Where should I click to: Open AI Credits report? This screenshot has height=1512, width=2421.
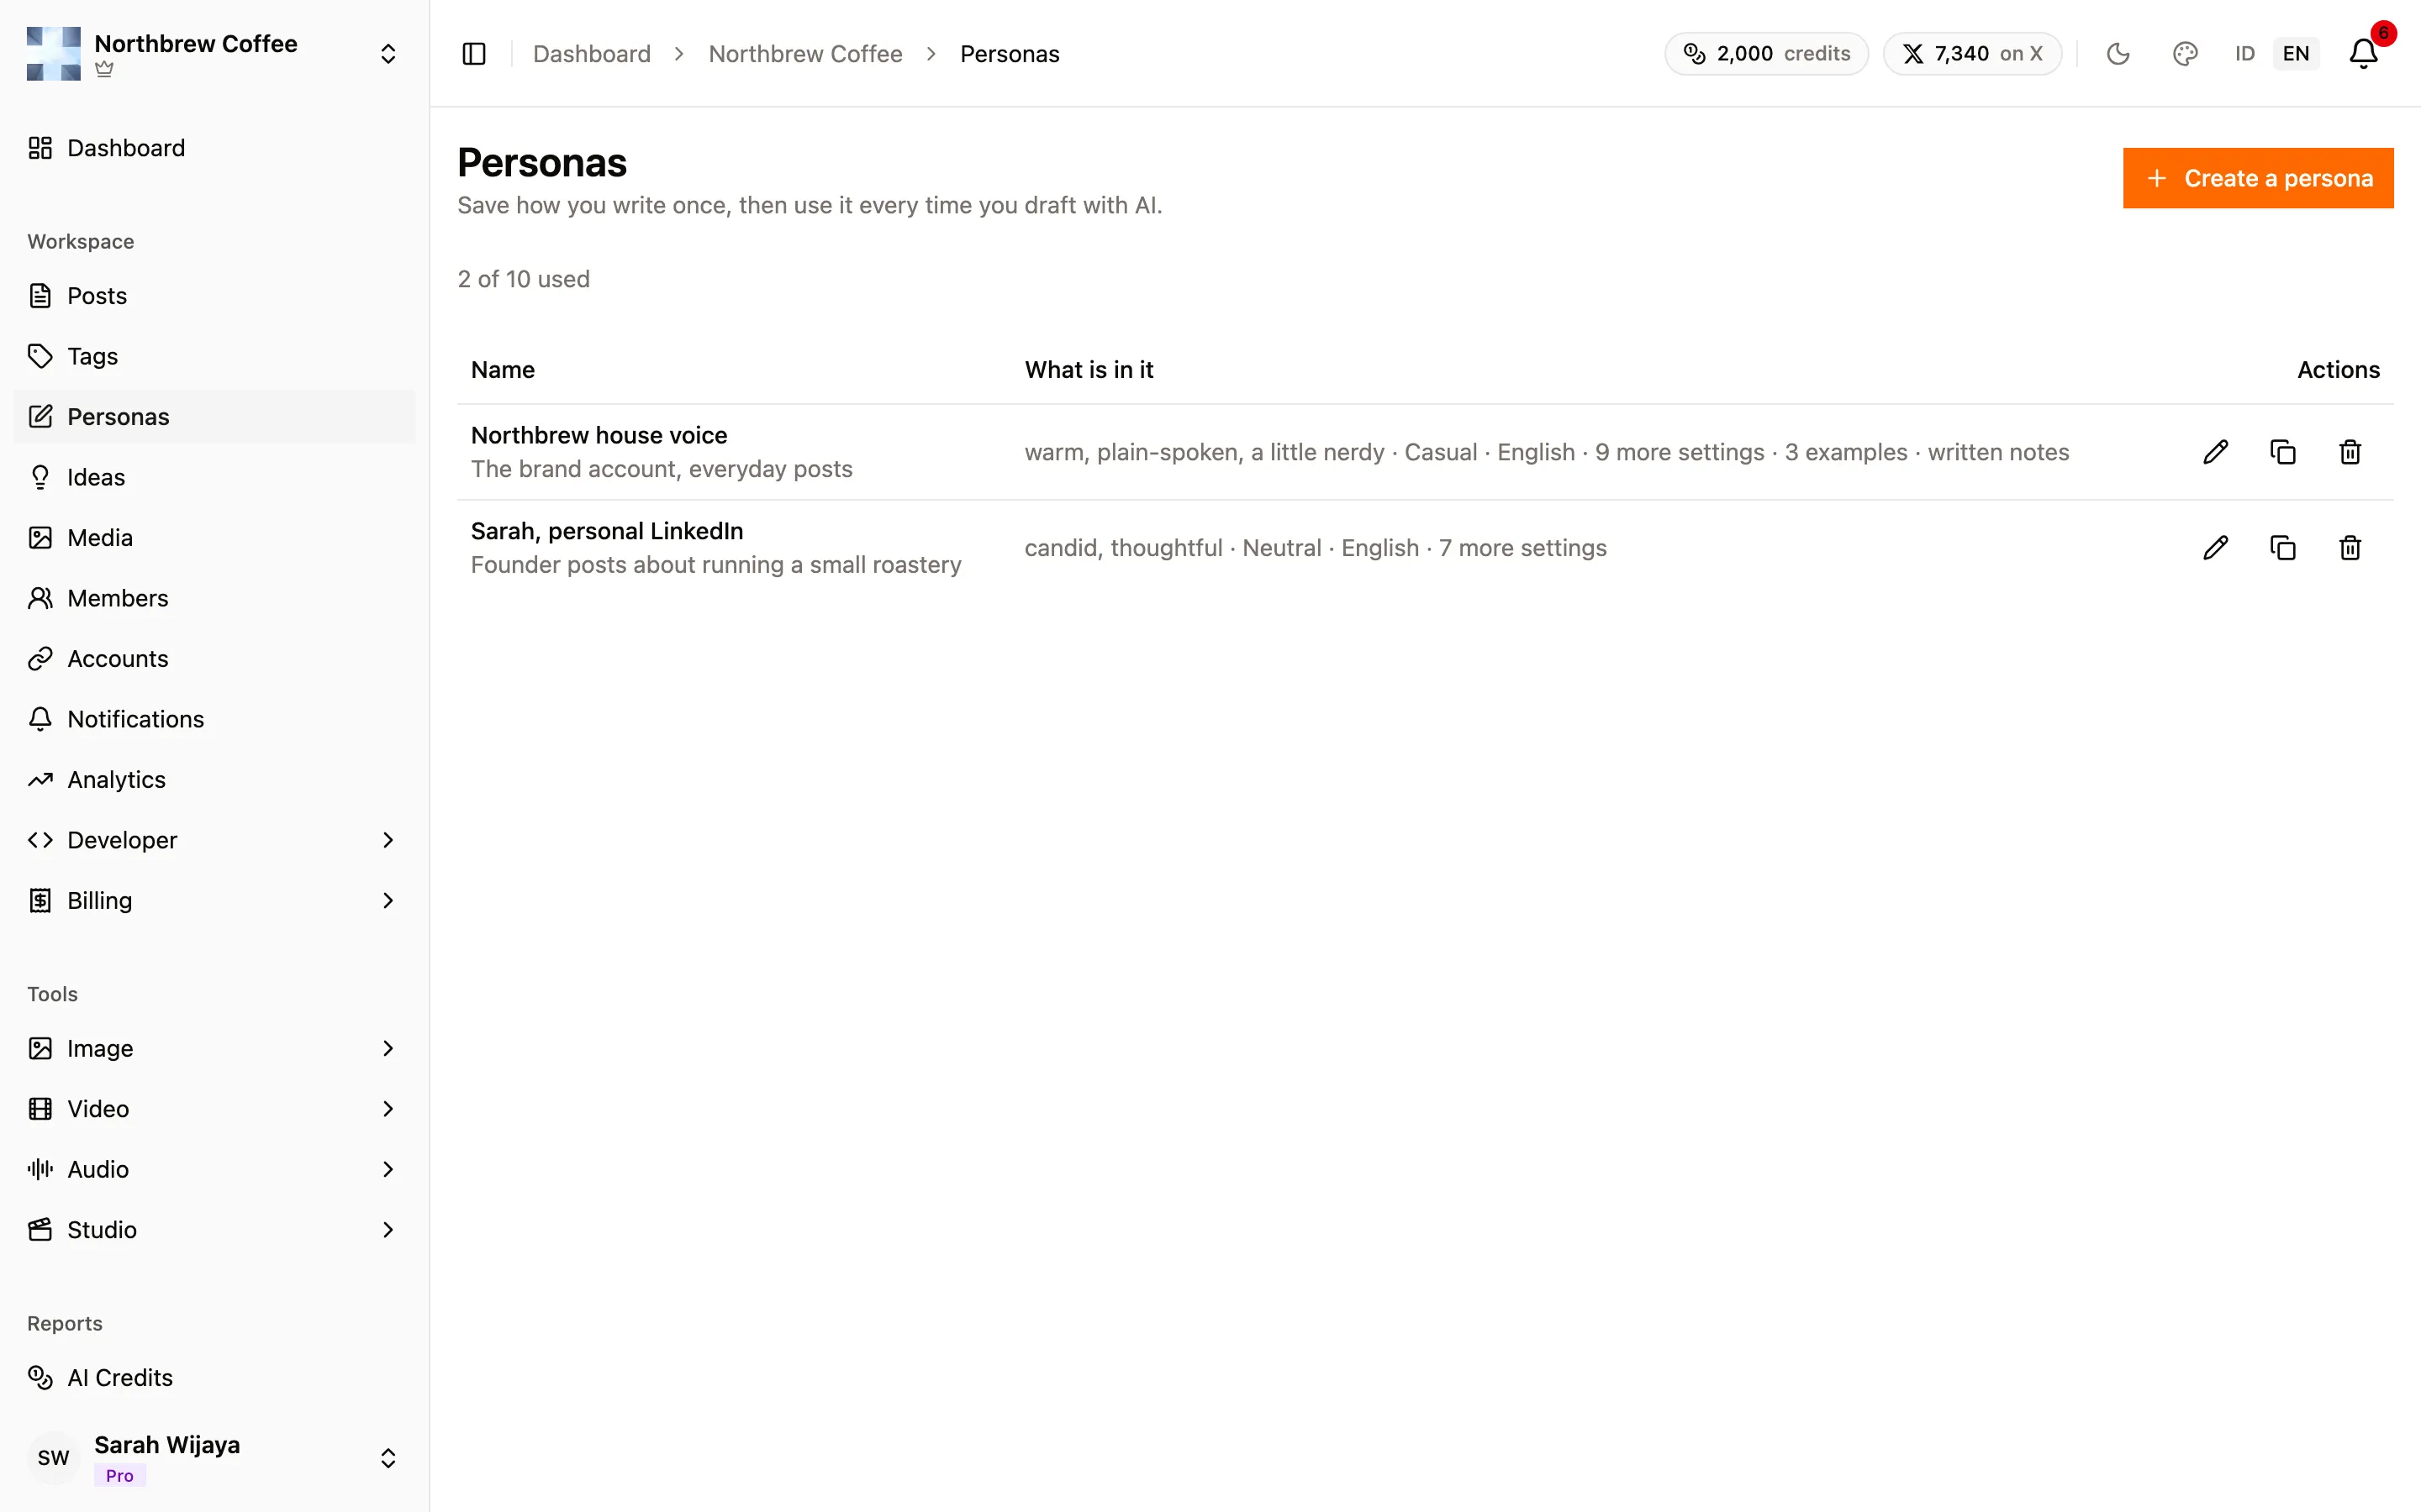214,1378
